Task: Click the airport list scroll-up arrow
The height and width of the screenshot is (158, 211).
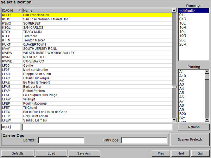Action: pos(174,11)
